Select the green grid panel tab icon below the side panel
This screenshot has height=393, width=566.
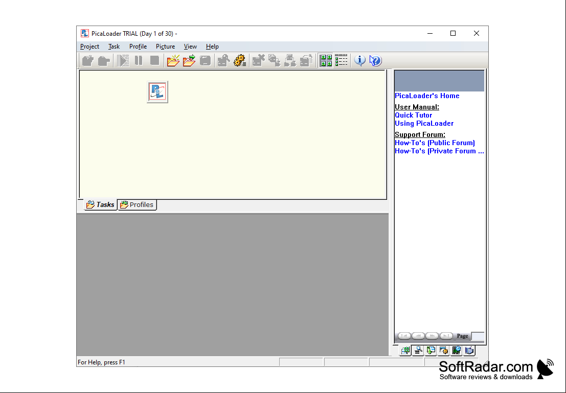405,351
